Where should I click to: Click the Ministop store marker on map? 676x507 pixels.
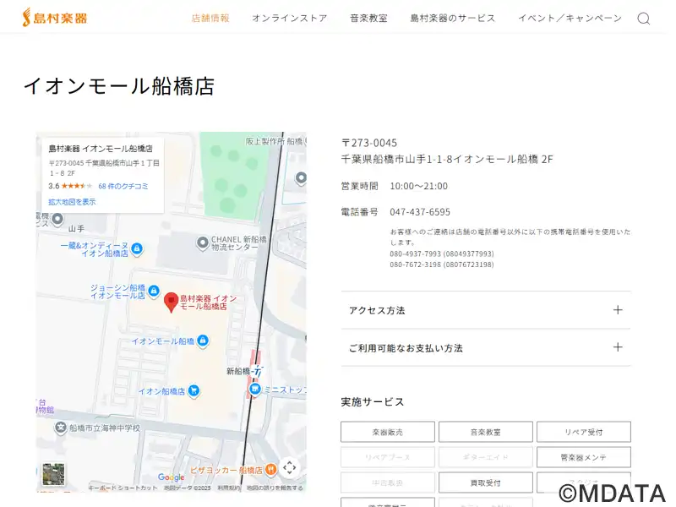point(255,390)
